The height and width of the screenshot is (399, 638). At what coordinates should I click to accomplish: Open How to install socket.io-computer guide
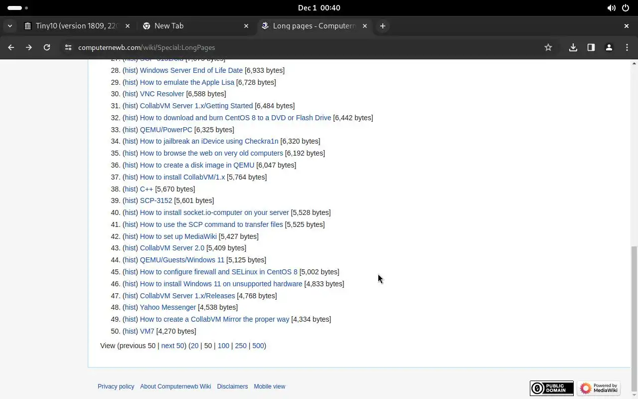(x=214, y=212)
